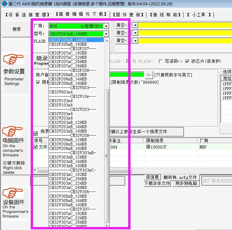Toggle the 校 FLASH checkbox
232x230 pixels.
(x=128, y=61)
